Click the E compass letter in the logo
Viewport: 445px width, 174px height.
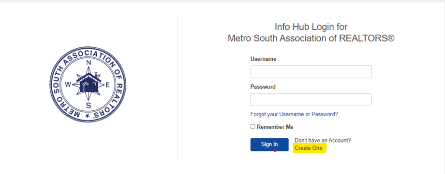(107, 85)
